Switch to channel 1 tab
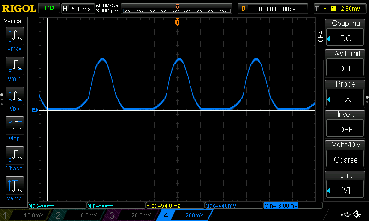 [27, 215]
